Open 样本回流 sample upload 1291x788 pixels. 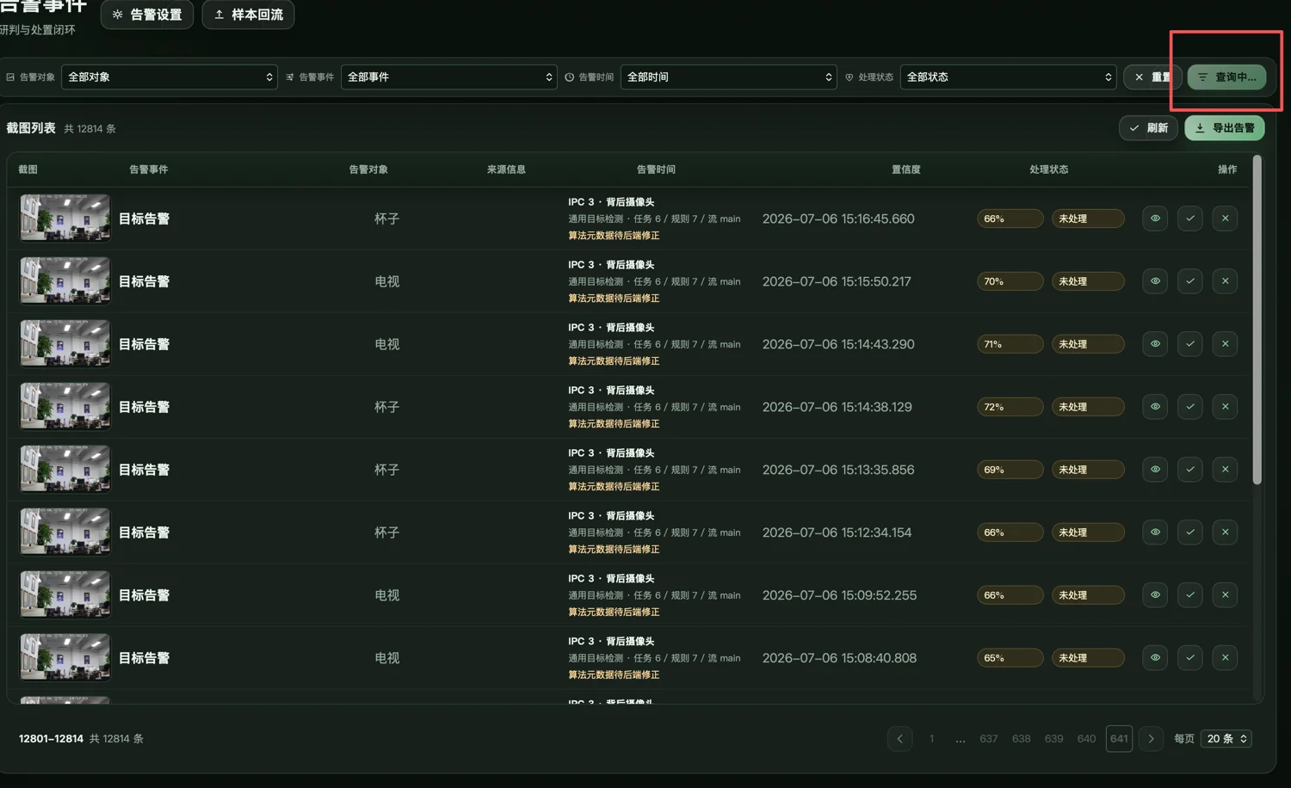click(x=248, y=15)
